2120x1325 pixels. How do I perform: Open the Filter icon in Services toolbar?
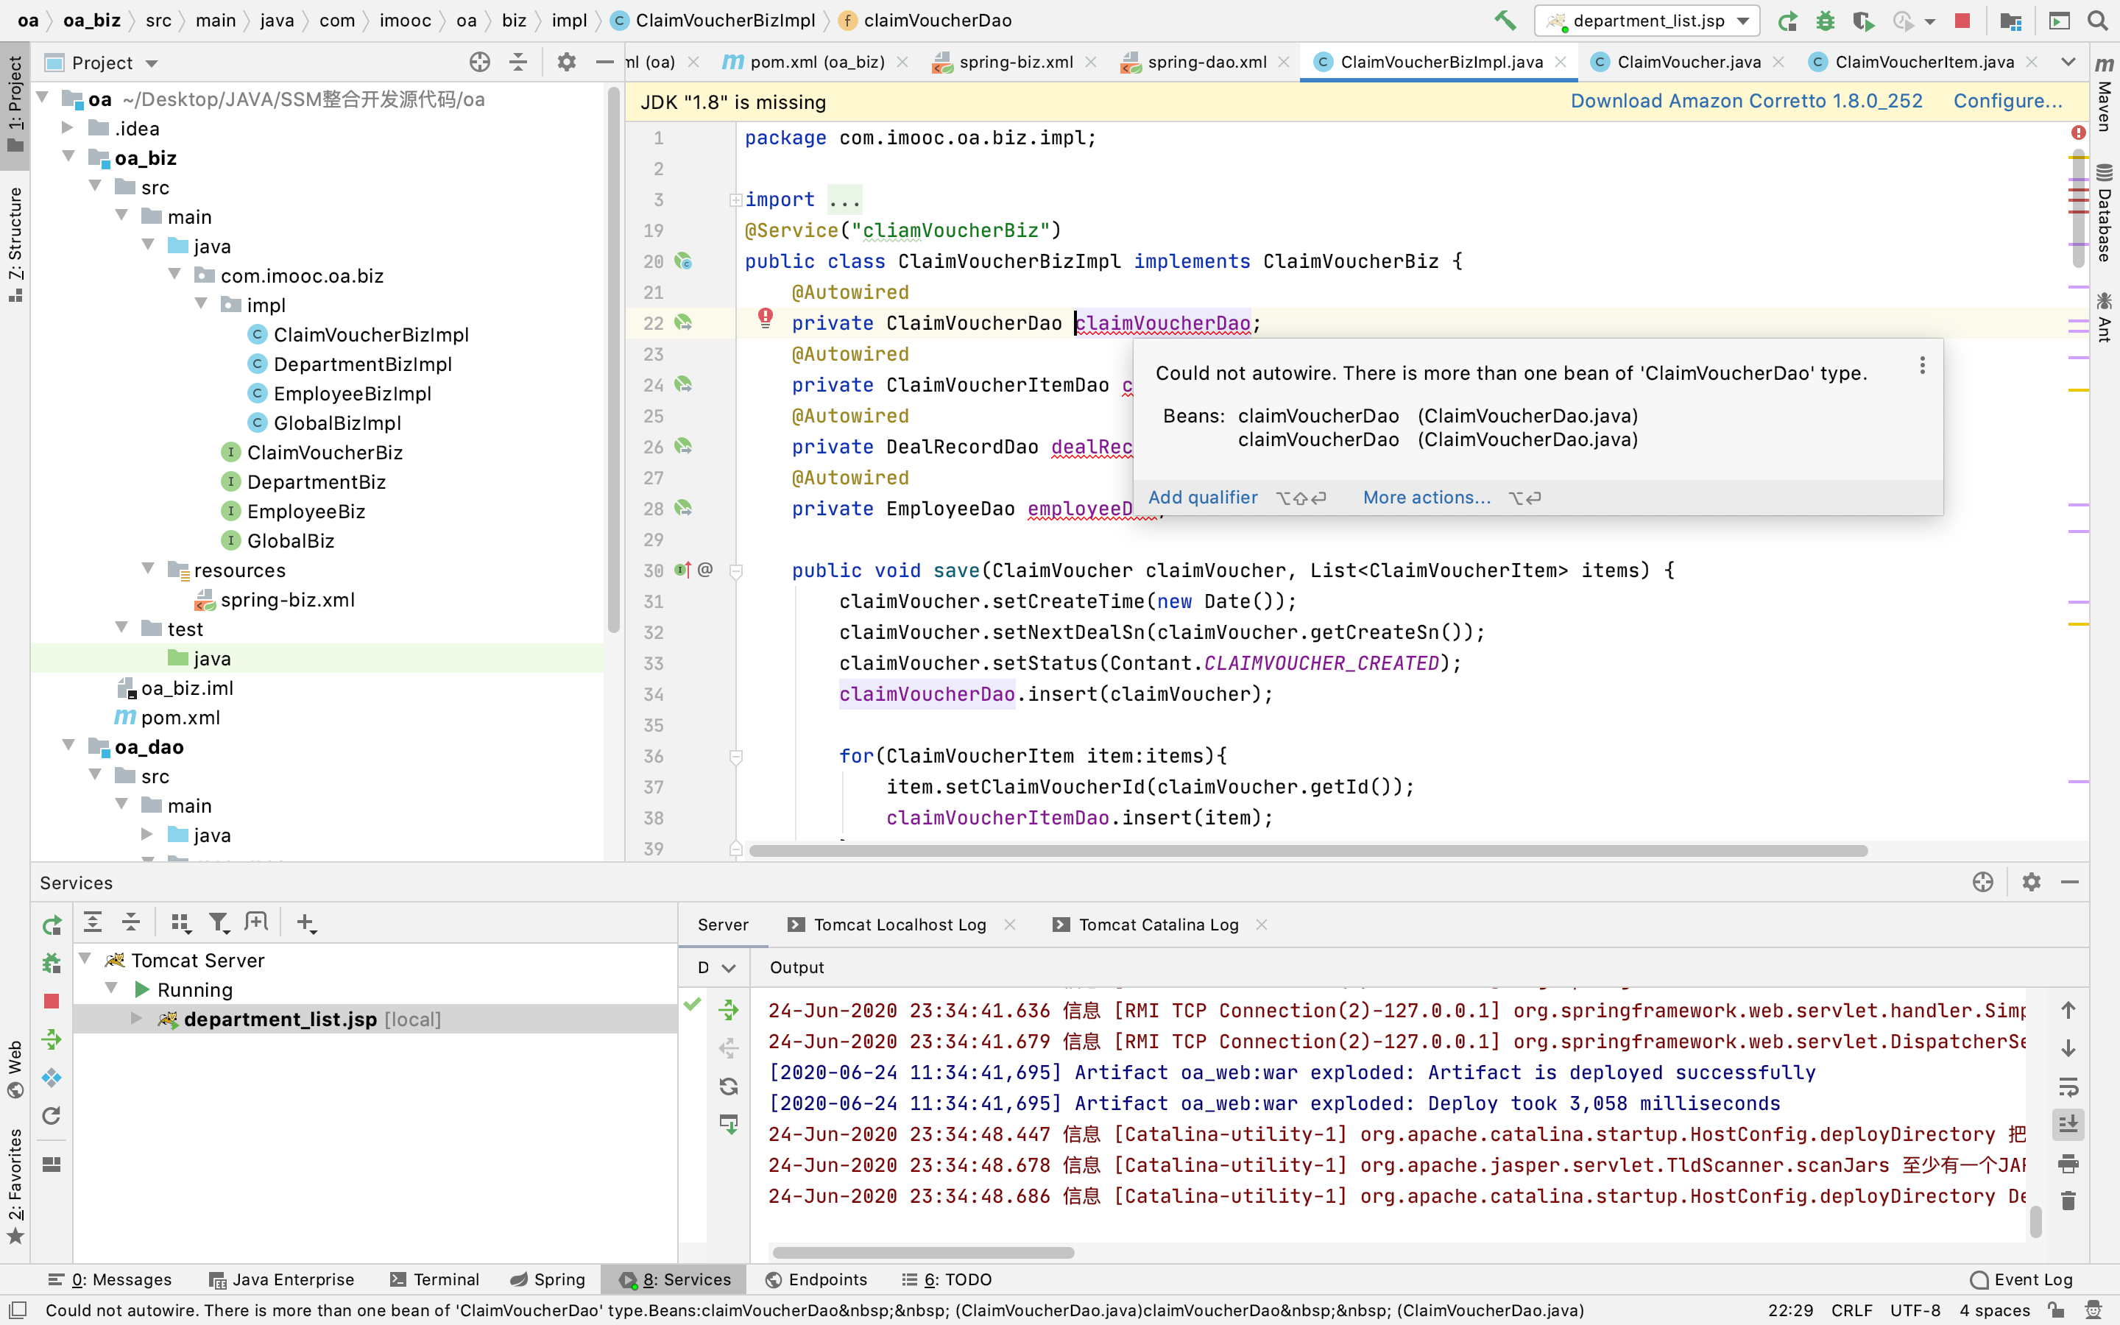[219, 922]
